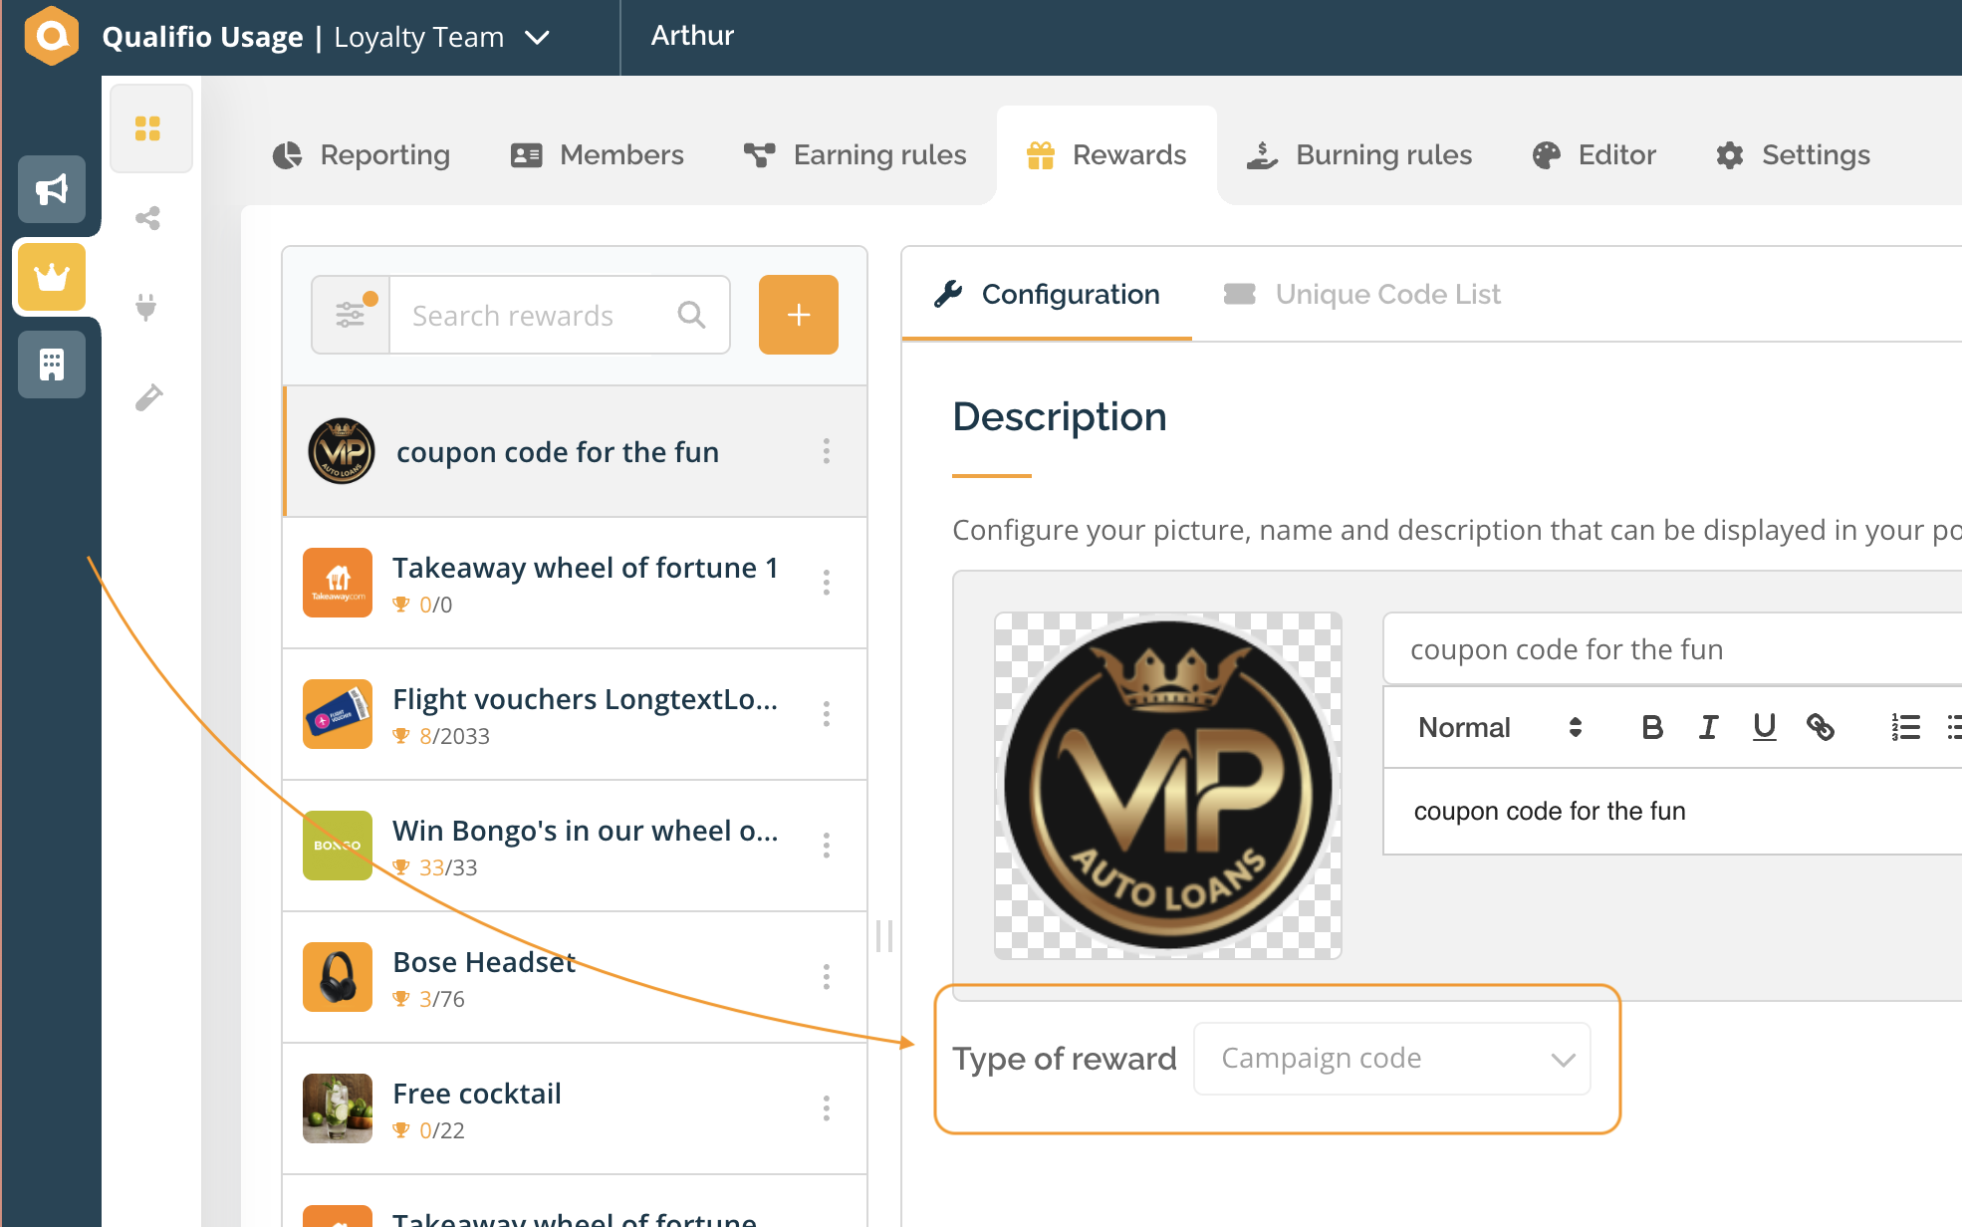Image resolution: width=1962 pixels, height=1227 pixels.
Task: Select the Configuration sub-tab
Action: [1047, 295]
